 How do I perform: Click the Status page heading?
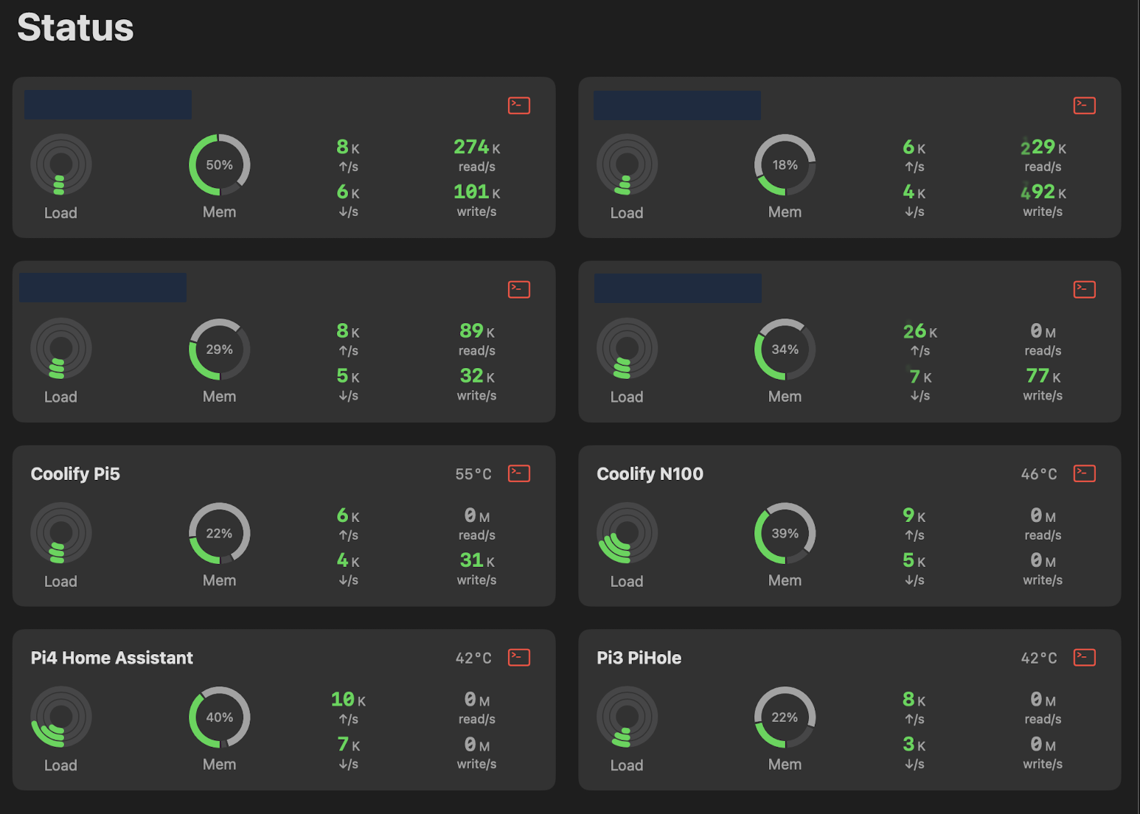pyautogui.click(x=75, y=27)
